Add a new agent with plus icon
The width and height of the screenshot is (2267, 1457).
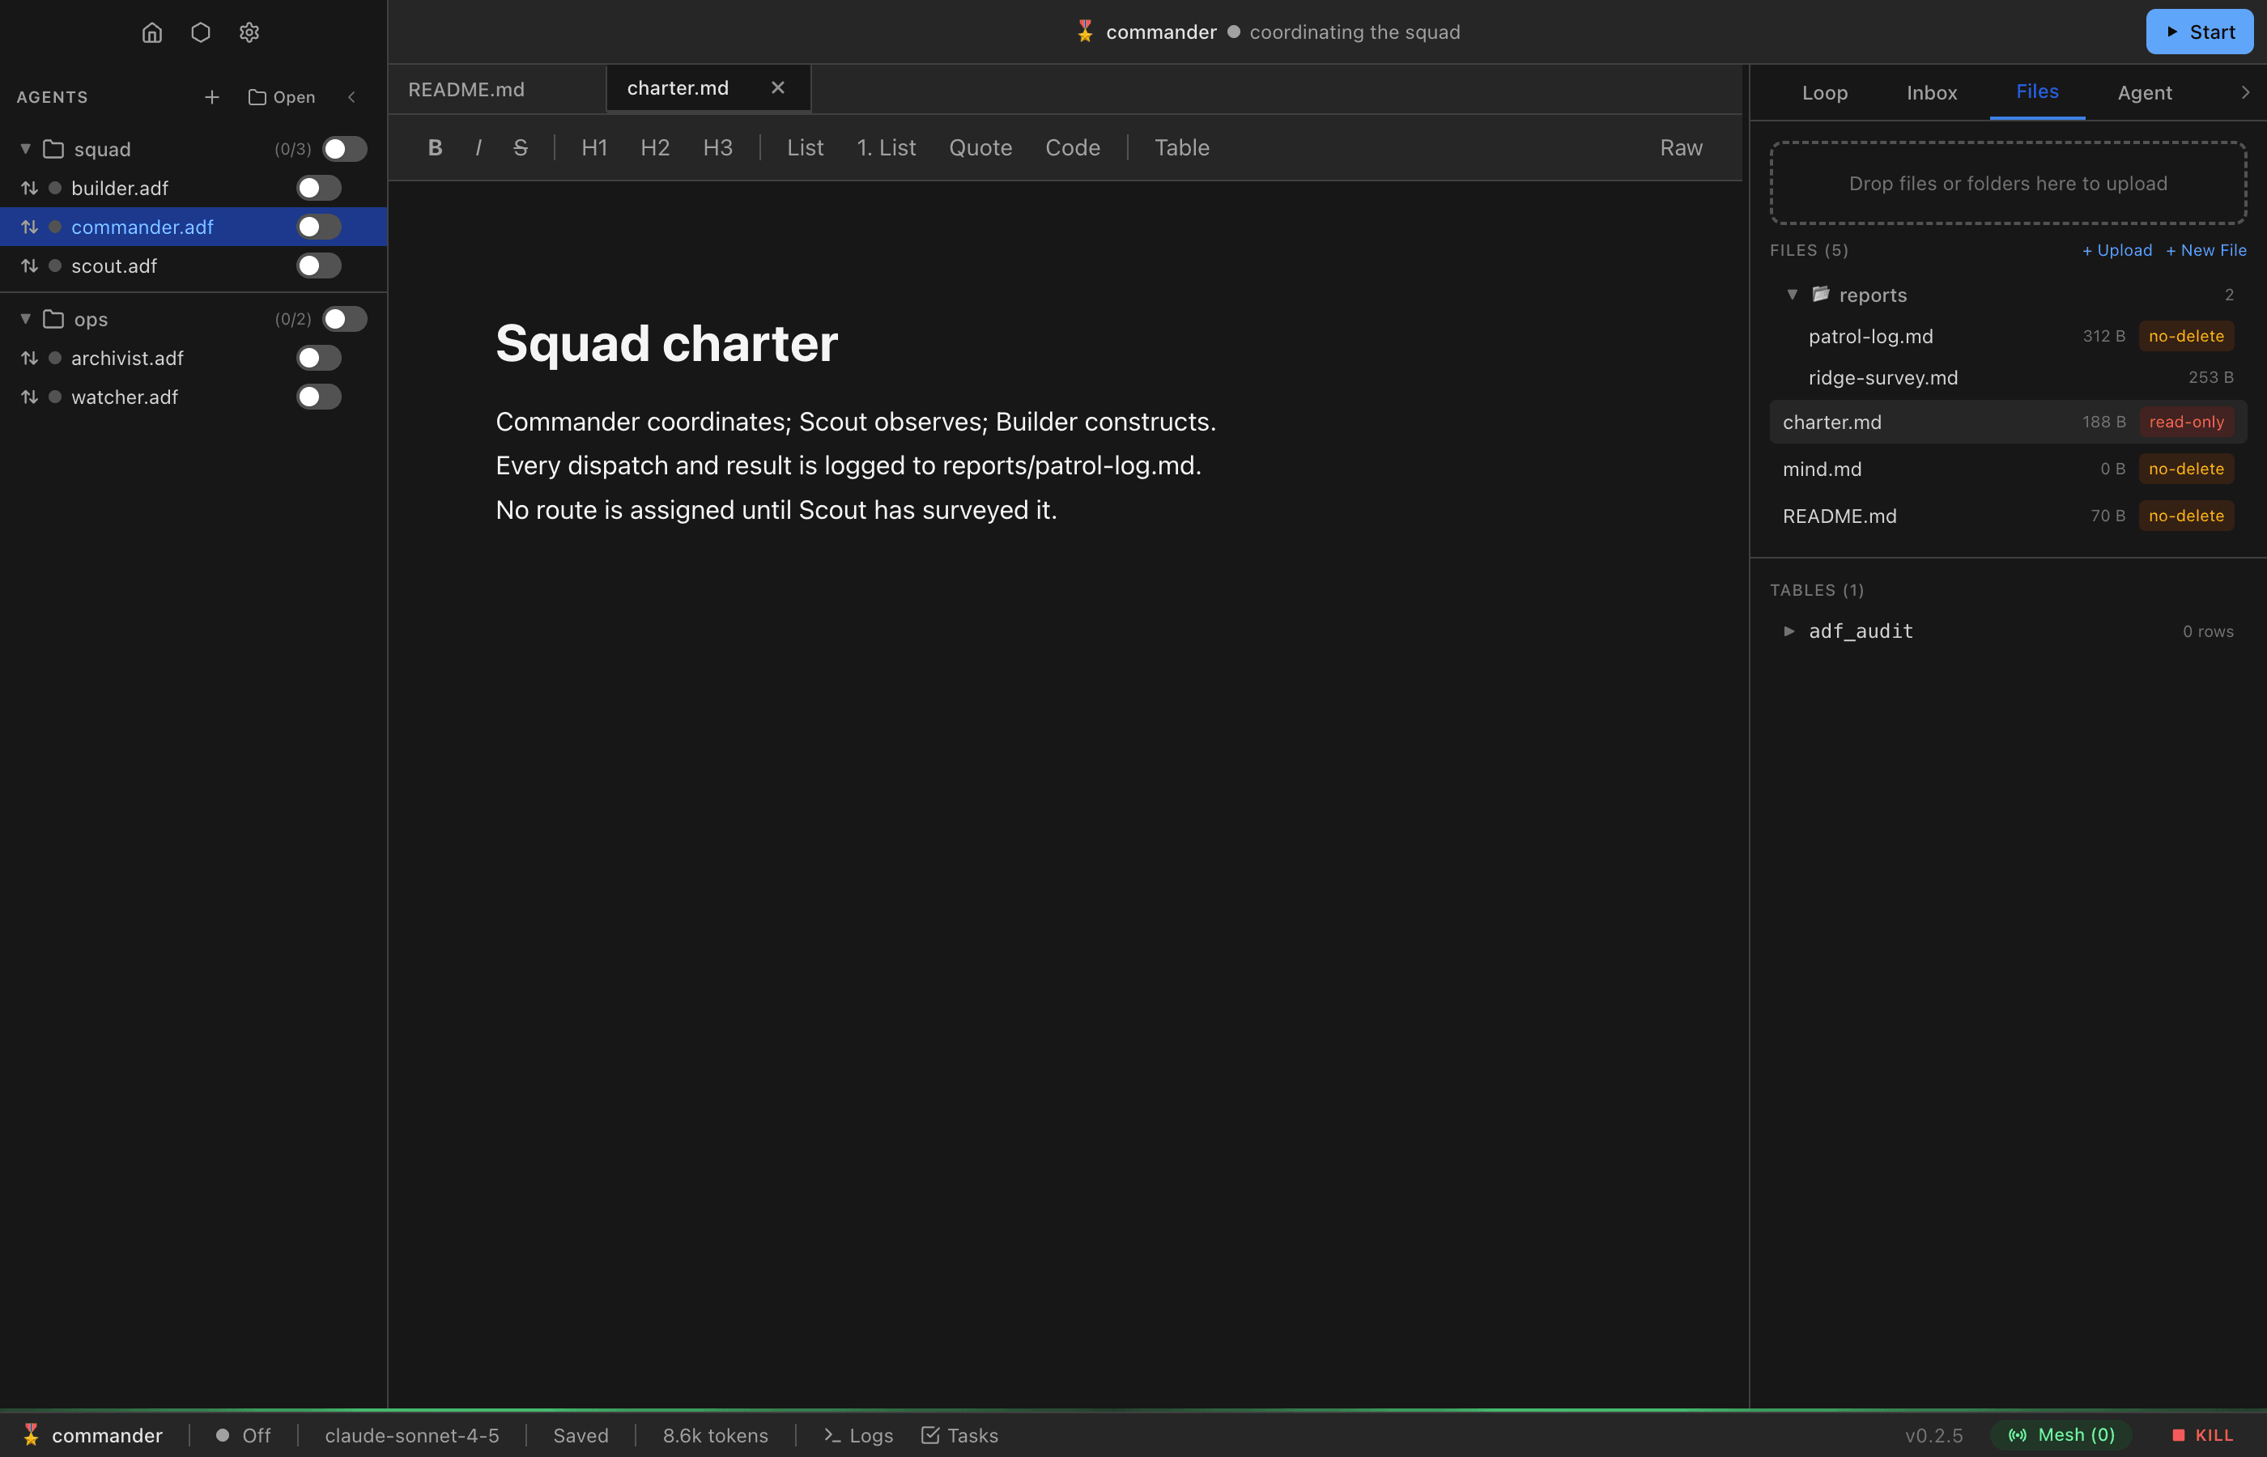[212, 97]
